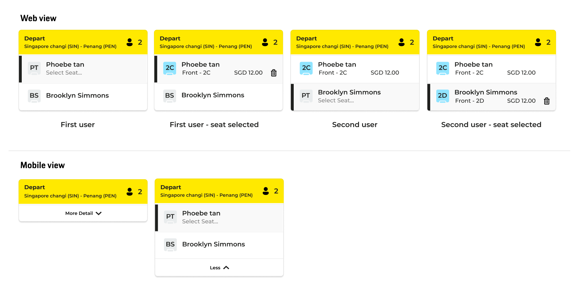Click 'Select Seat...' in expanded mobile card
Viewport: 580px width, 297px height.
click(200, 222)
